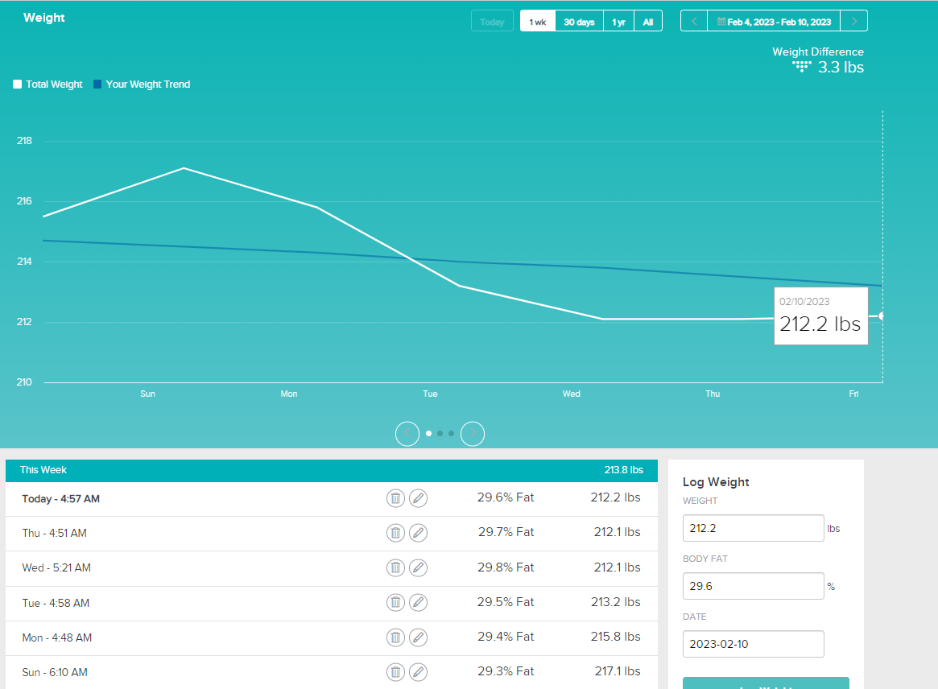Edit the Monday 4:48 AM entry
The width and height of the screenshot is (938, 689).
(418, 637)
